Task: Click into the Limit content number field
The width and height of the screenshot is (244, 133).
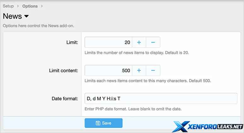Action: [108, 71]
